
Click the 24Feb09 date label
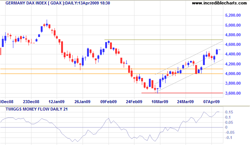[x=134, y=102]
